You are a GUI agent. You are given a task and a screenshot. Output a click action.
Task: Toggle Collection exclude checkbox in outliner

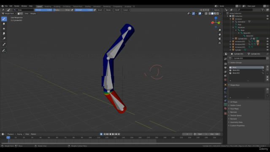[230, 16]
